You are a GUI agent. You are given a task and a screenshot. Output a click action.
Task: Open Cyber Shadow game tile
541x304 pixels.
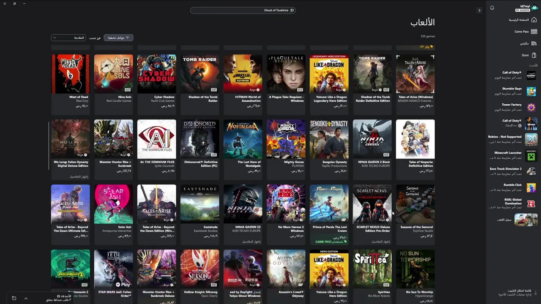coord(157,84)
